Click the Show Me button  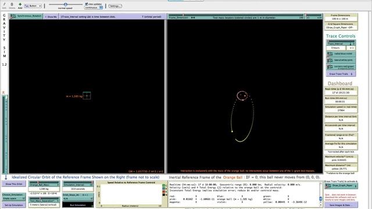click(51, 17)
